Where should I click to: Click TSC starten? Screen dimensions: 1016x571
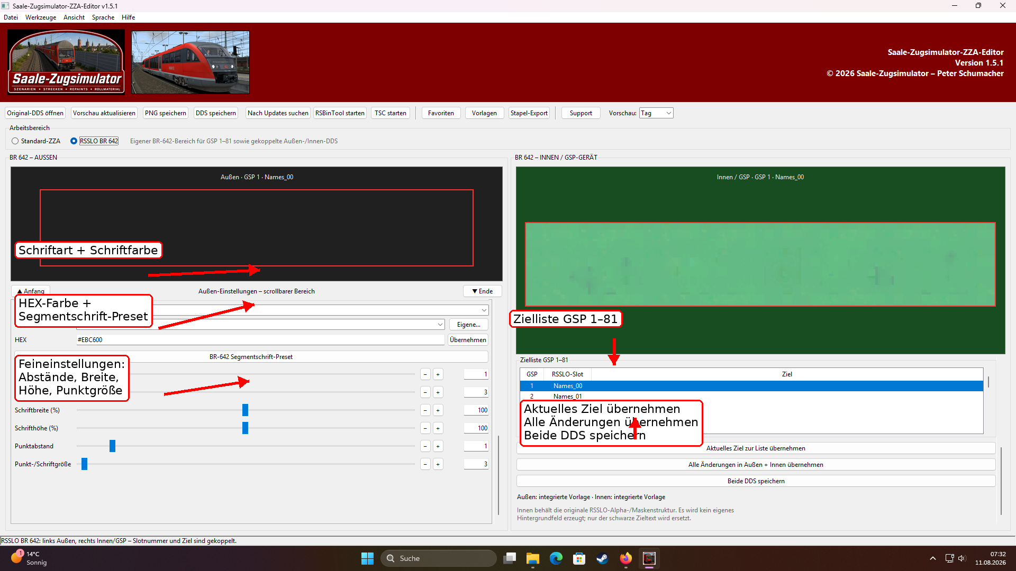(391, 113)
